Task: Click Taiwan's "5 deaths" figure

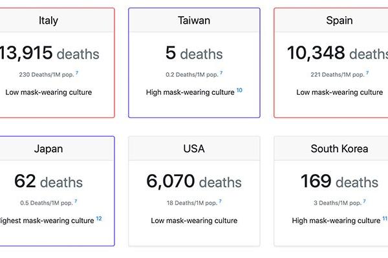Action: [194, 54]
